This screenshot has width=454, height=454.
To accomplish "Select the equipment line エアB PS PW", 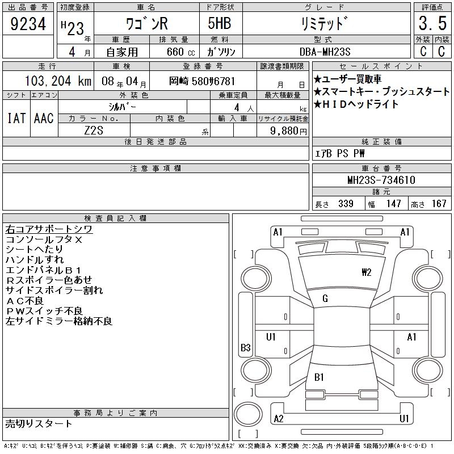I will [x=339, y=153].
